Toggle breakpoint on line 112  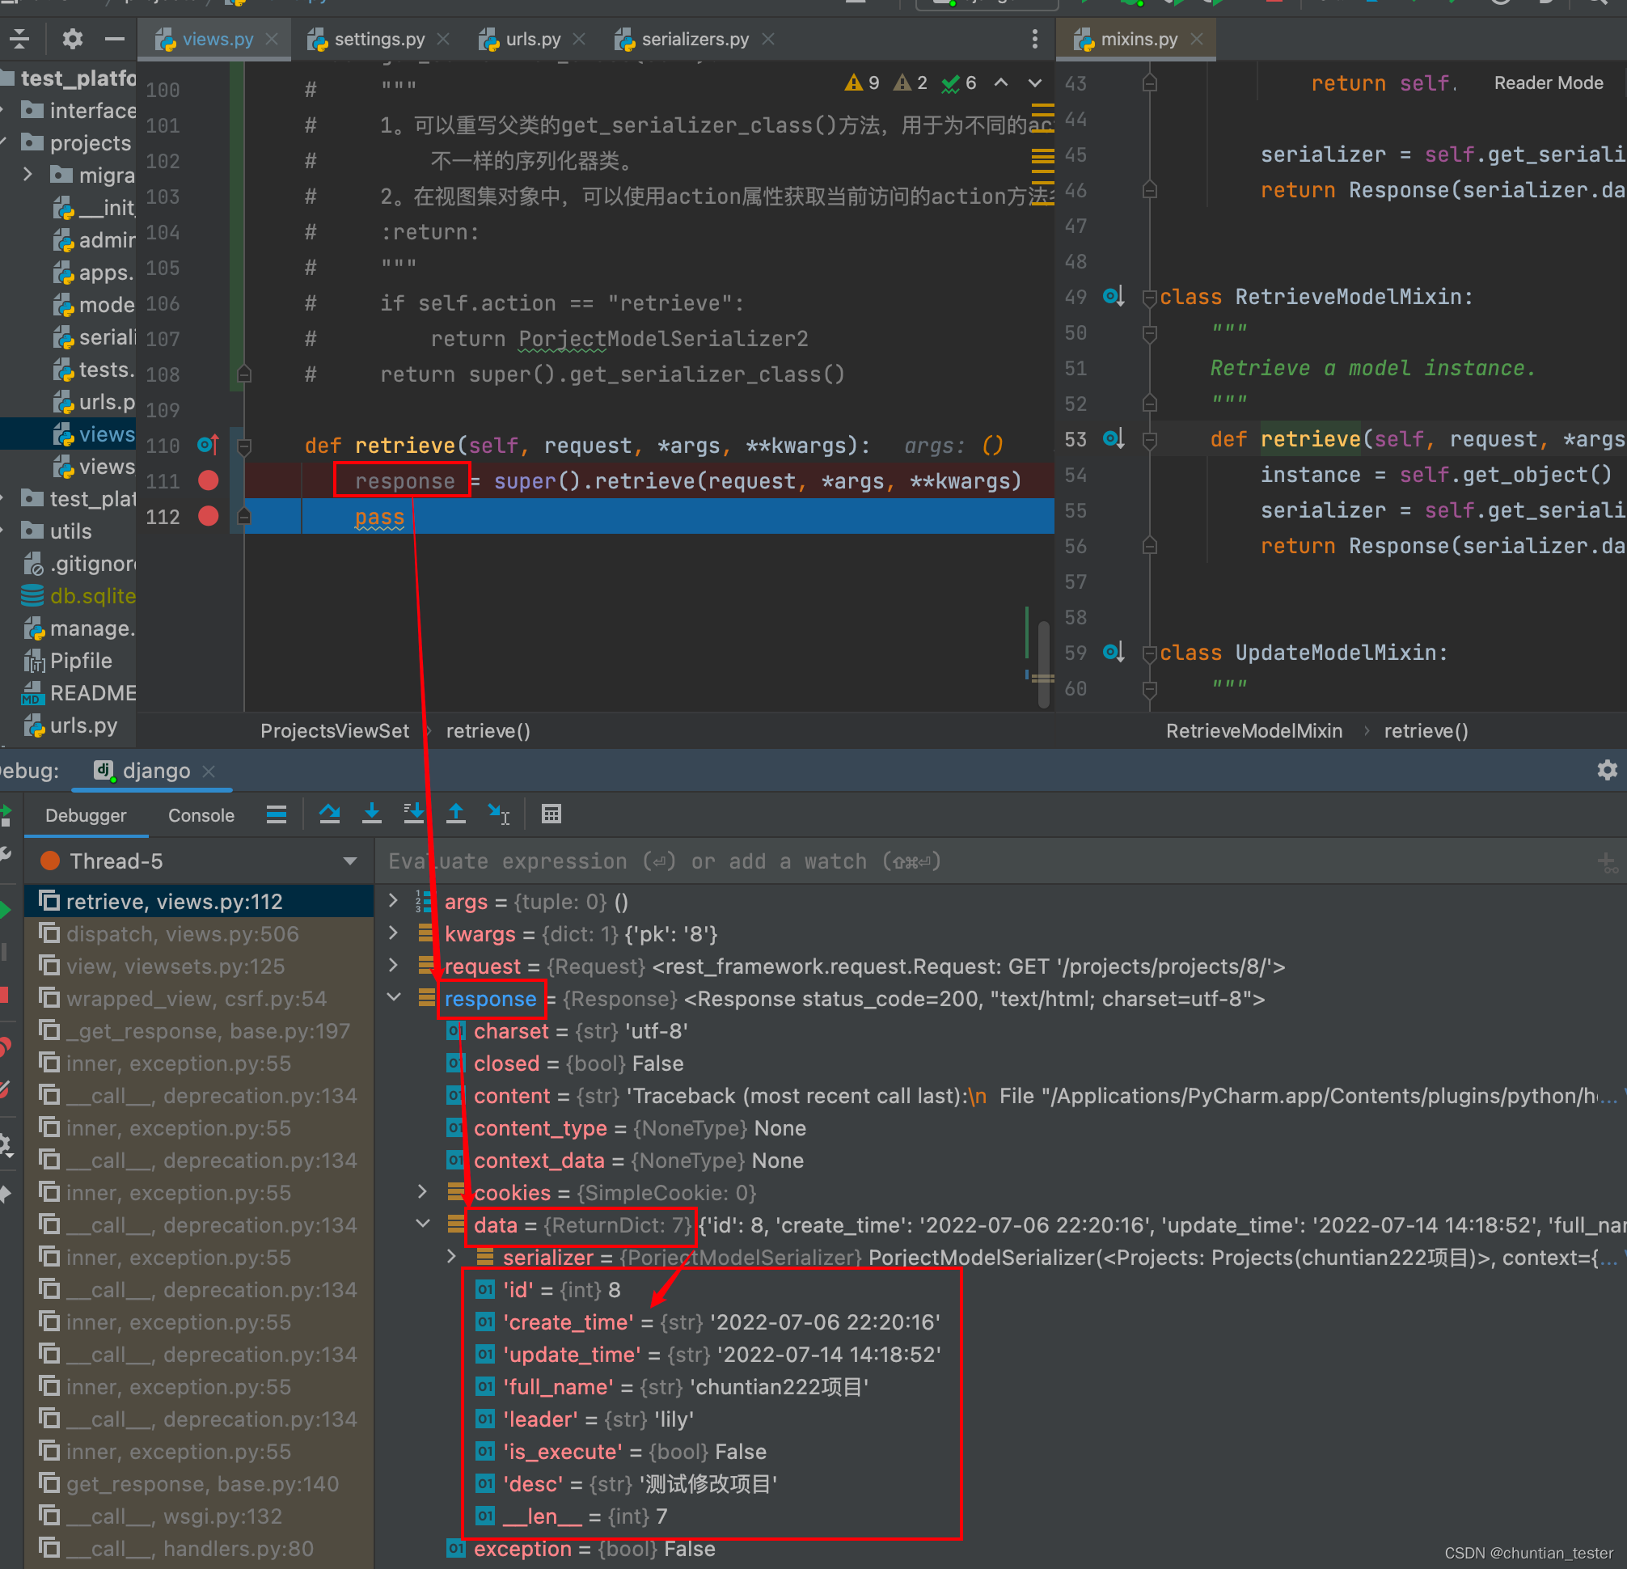(x=209, y=516)
